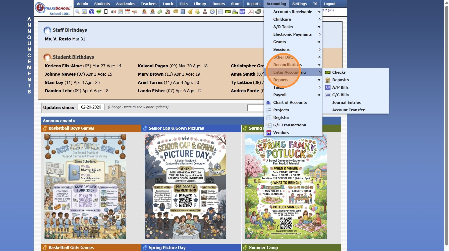Choose C/C Bills from the submenu

(356, 95)
